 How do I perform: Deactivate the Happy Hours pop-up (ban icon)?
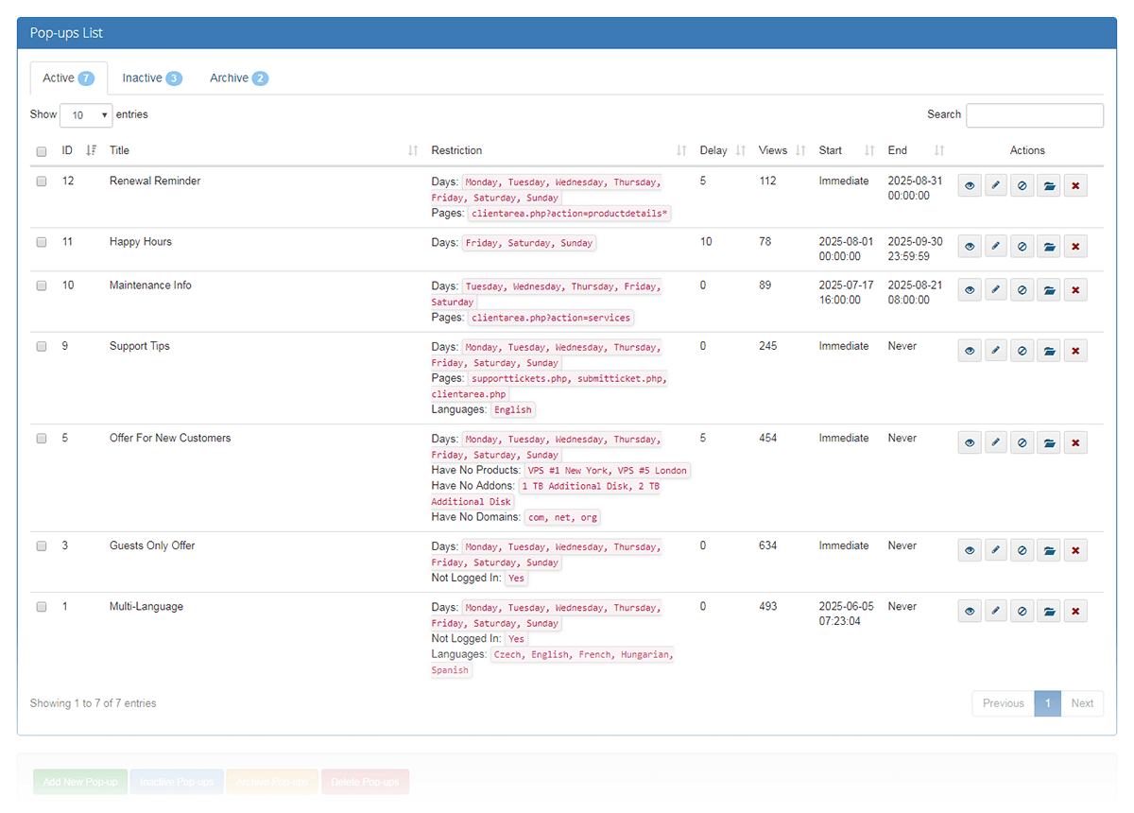coord(1022,247)
